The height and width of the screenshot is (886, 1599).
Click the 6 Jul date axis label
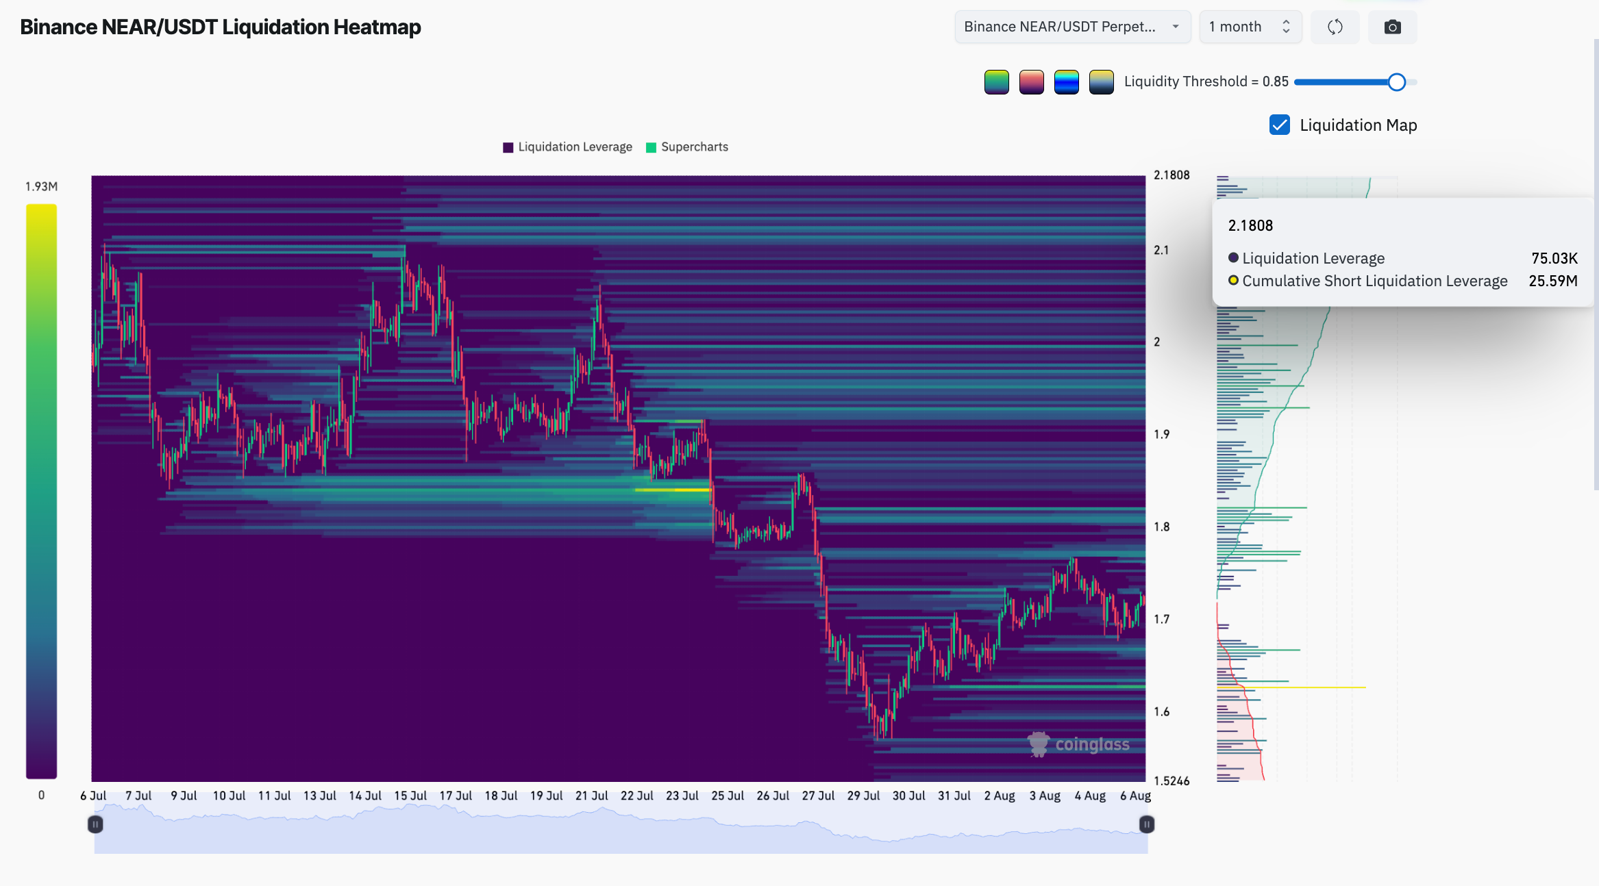tap(93, 796)
